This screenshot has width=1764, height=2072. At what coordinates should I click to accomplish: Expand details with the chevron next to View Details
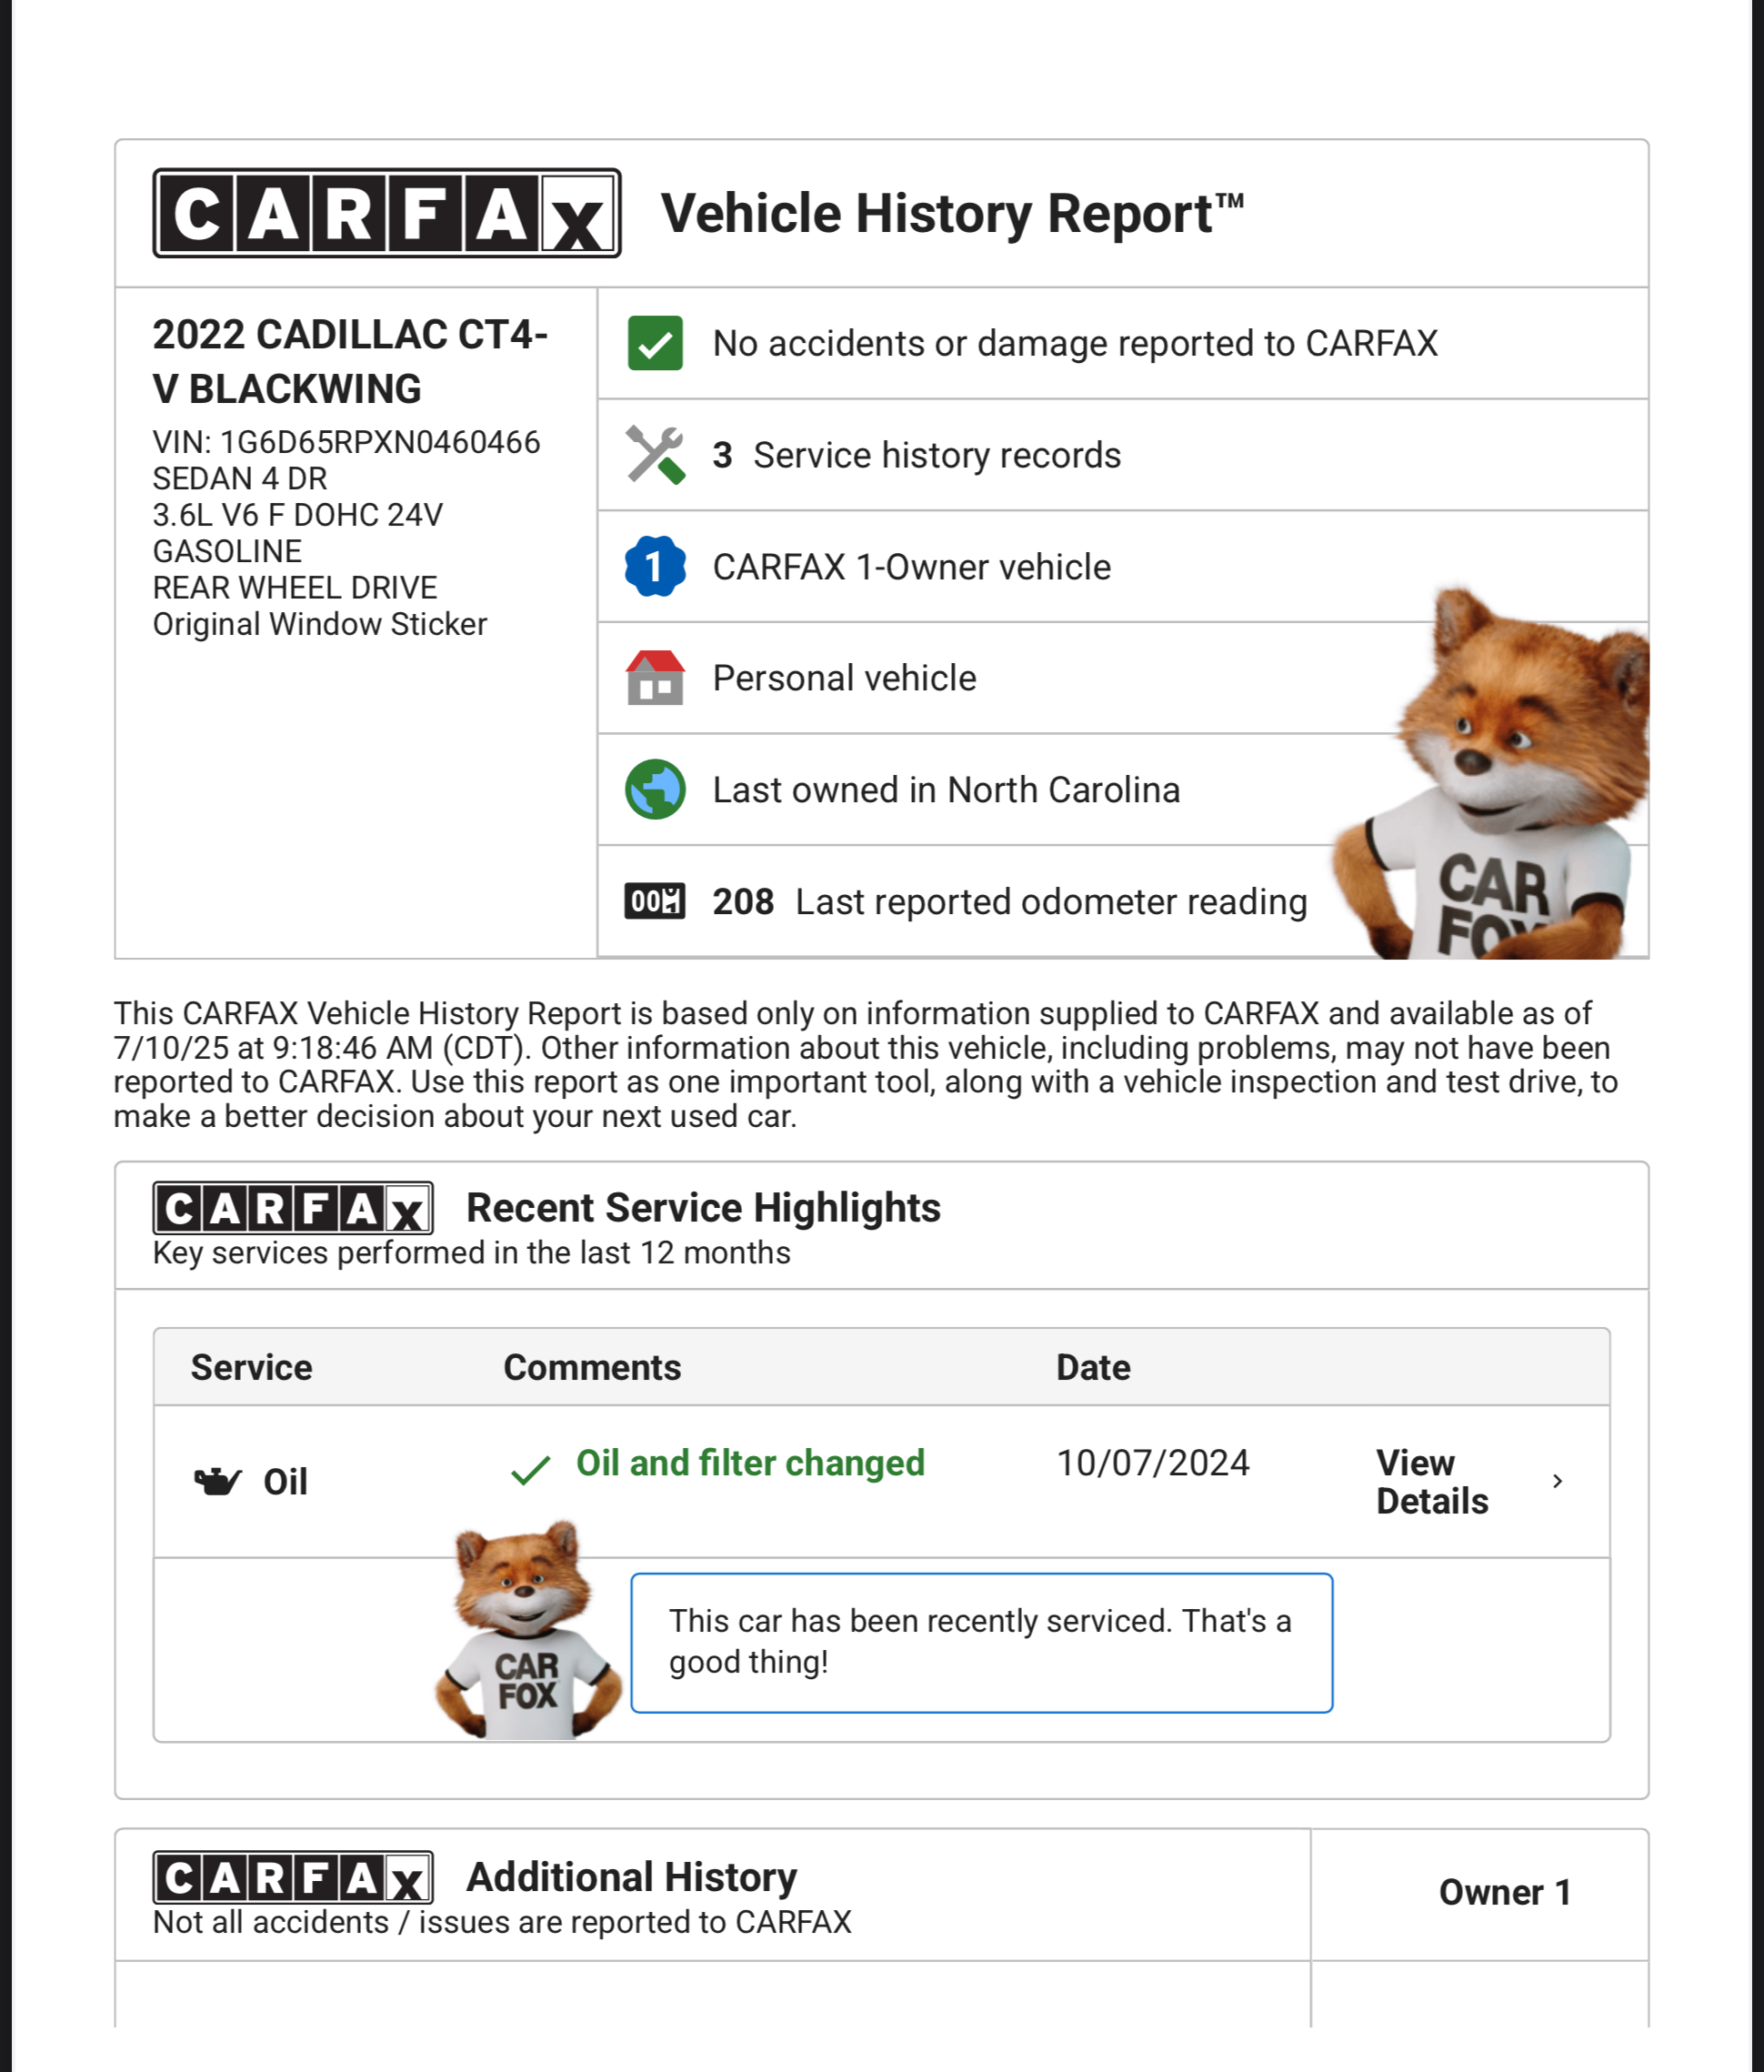1557,1481
